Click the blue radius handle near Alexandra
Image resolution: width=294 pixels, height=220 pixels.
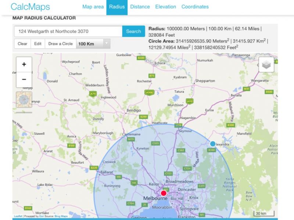point(213,144)
